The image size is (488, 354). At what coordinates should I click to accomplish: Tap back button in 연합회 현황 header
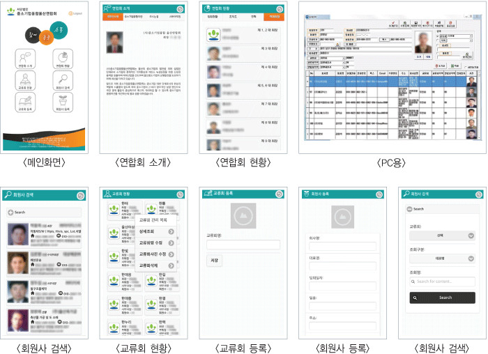coord(280,9)
